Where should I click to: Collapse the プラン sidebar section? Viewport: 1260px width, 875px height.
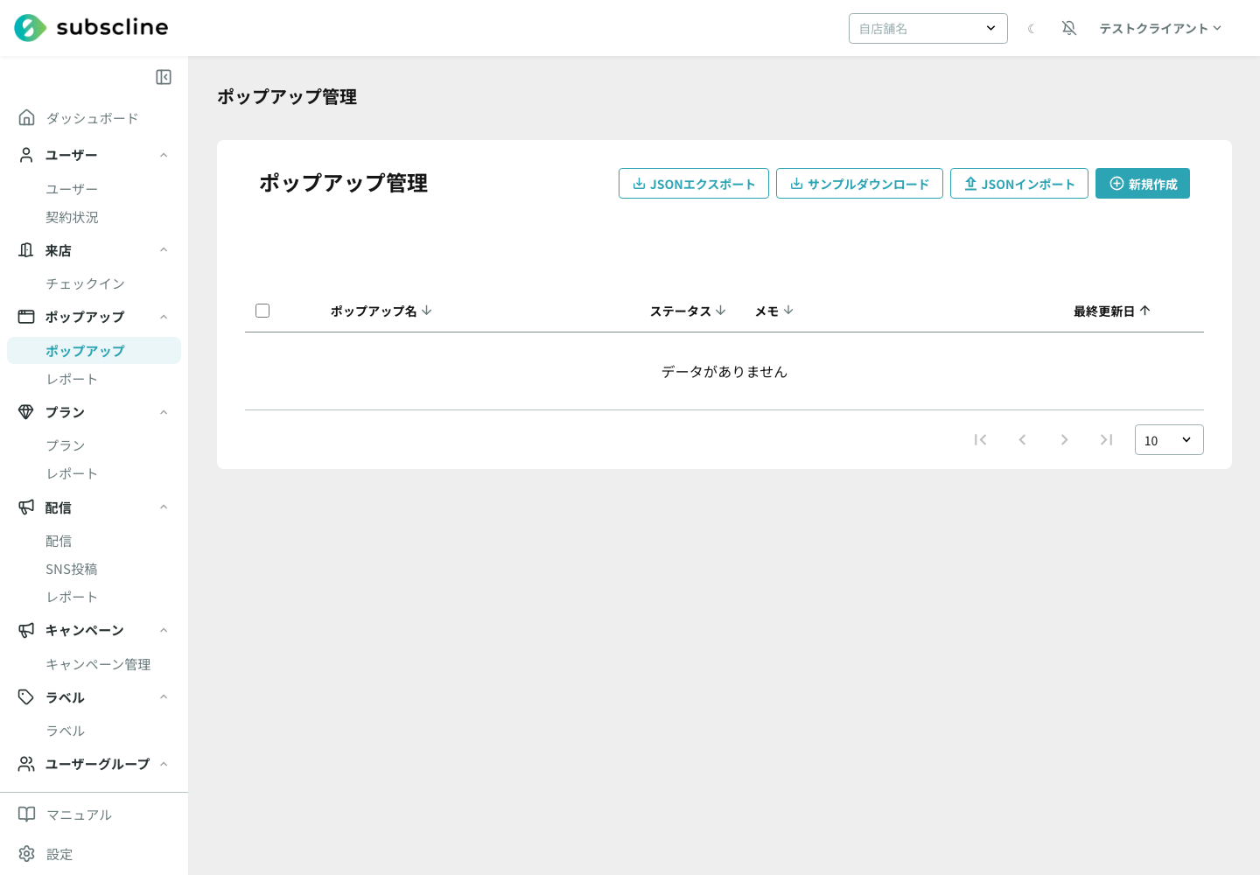pos(164,412)
